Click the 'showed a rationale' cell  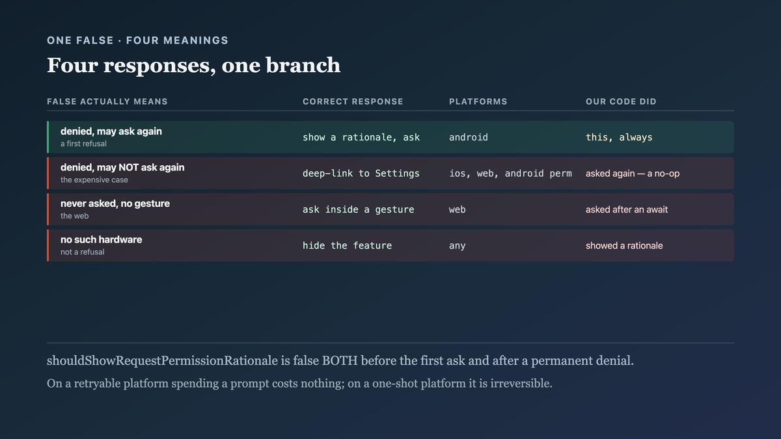point(624,246)
